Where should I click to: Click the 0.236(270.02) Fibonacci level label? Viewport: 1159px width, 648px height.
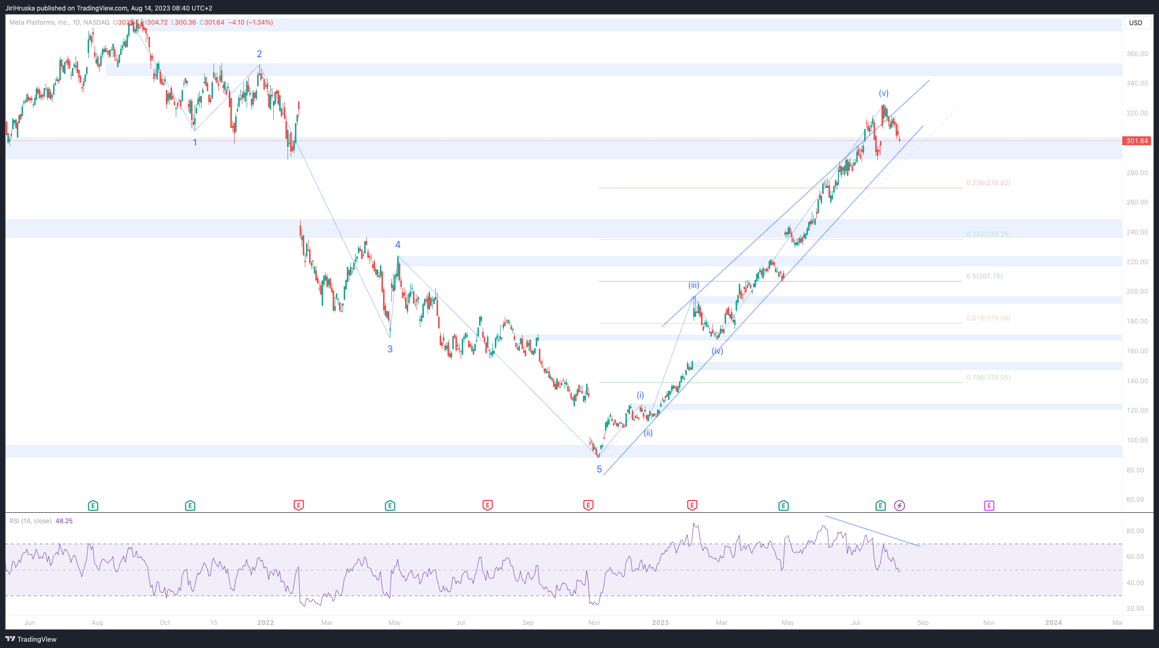(x=988, y=182)
